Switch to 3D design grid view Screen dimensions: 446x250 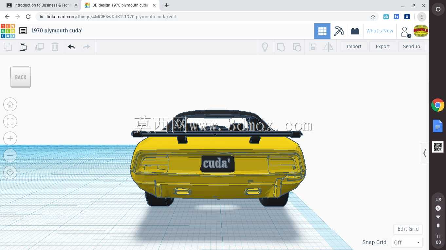(x=322, y=31)
